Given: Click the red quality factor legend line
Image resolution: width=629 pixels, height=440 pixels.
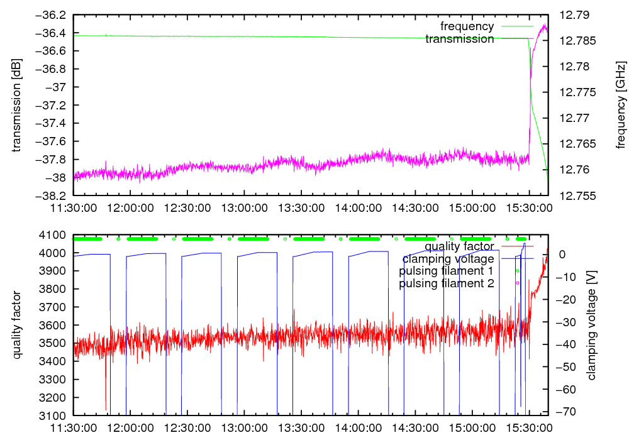Looking at the screenshot, I should click(x=516, y=246).
